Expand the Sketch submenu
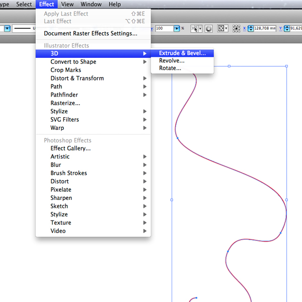Viewport: 302px width, 302px height. click(93, 206)
